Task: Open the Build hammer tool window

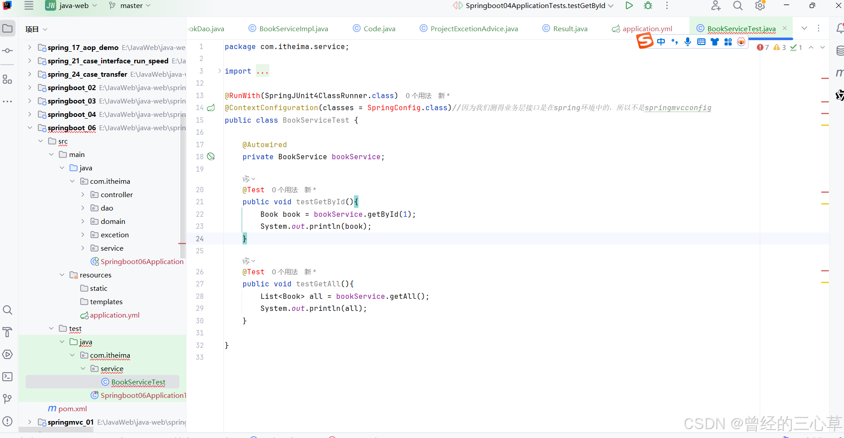Action: pos(8,332)
